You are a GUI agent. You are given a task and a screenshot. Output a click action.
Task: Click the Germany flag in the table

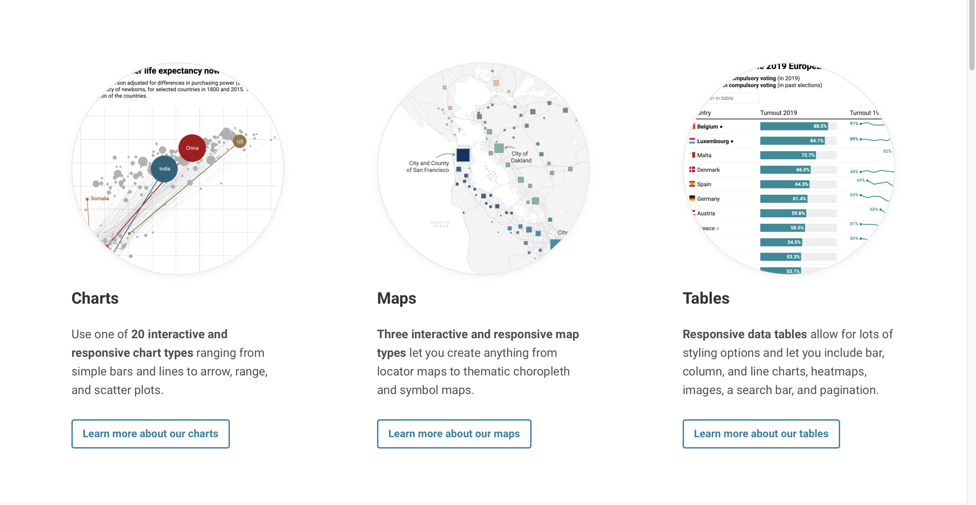click(x=692, y=199)
